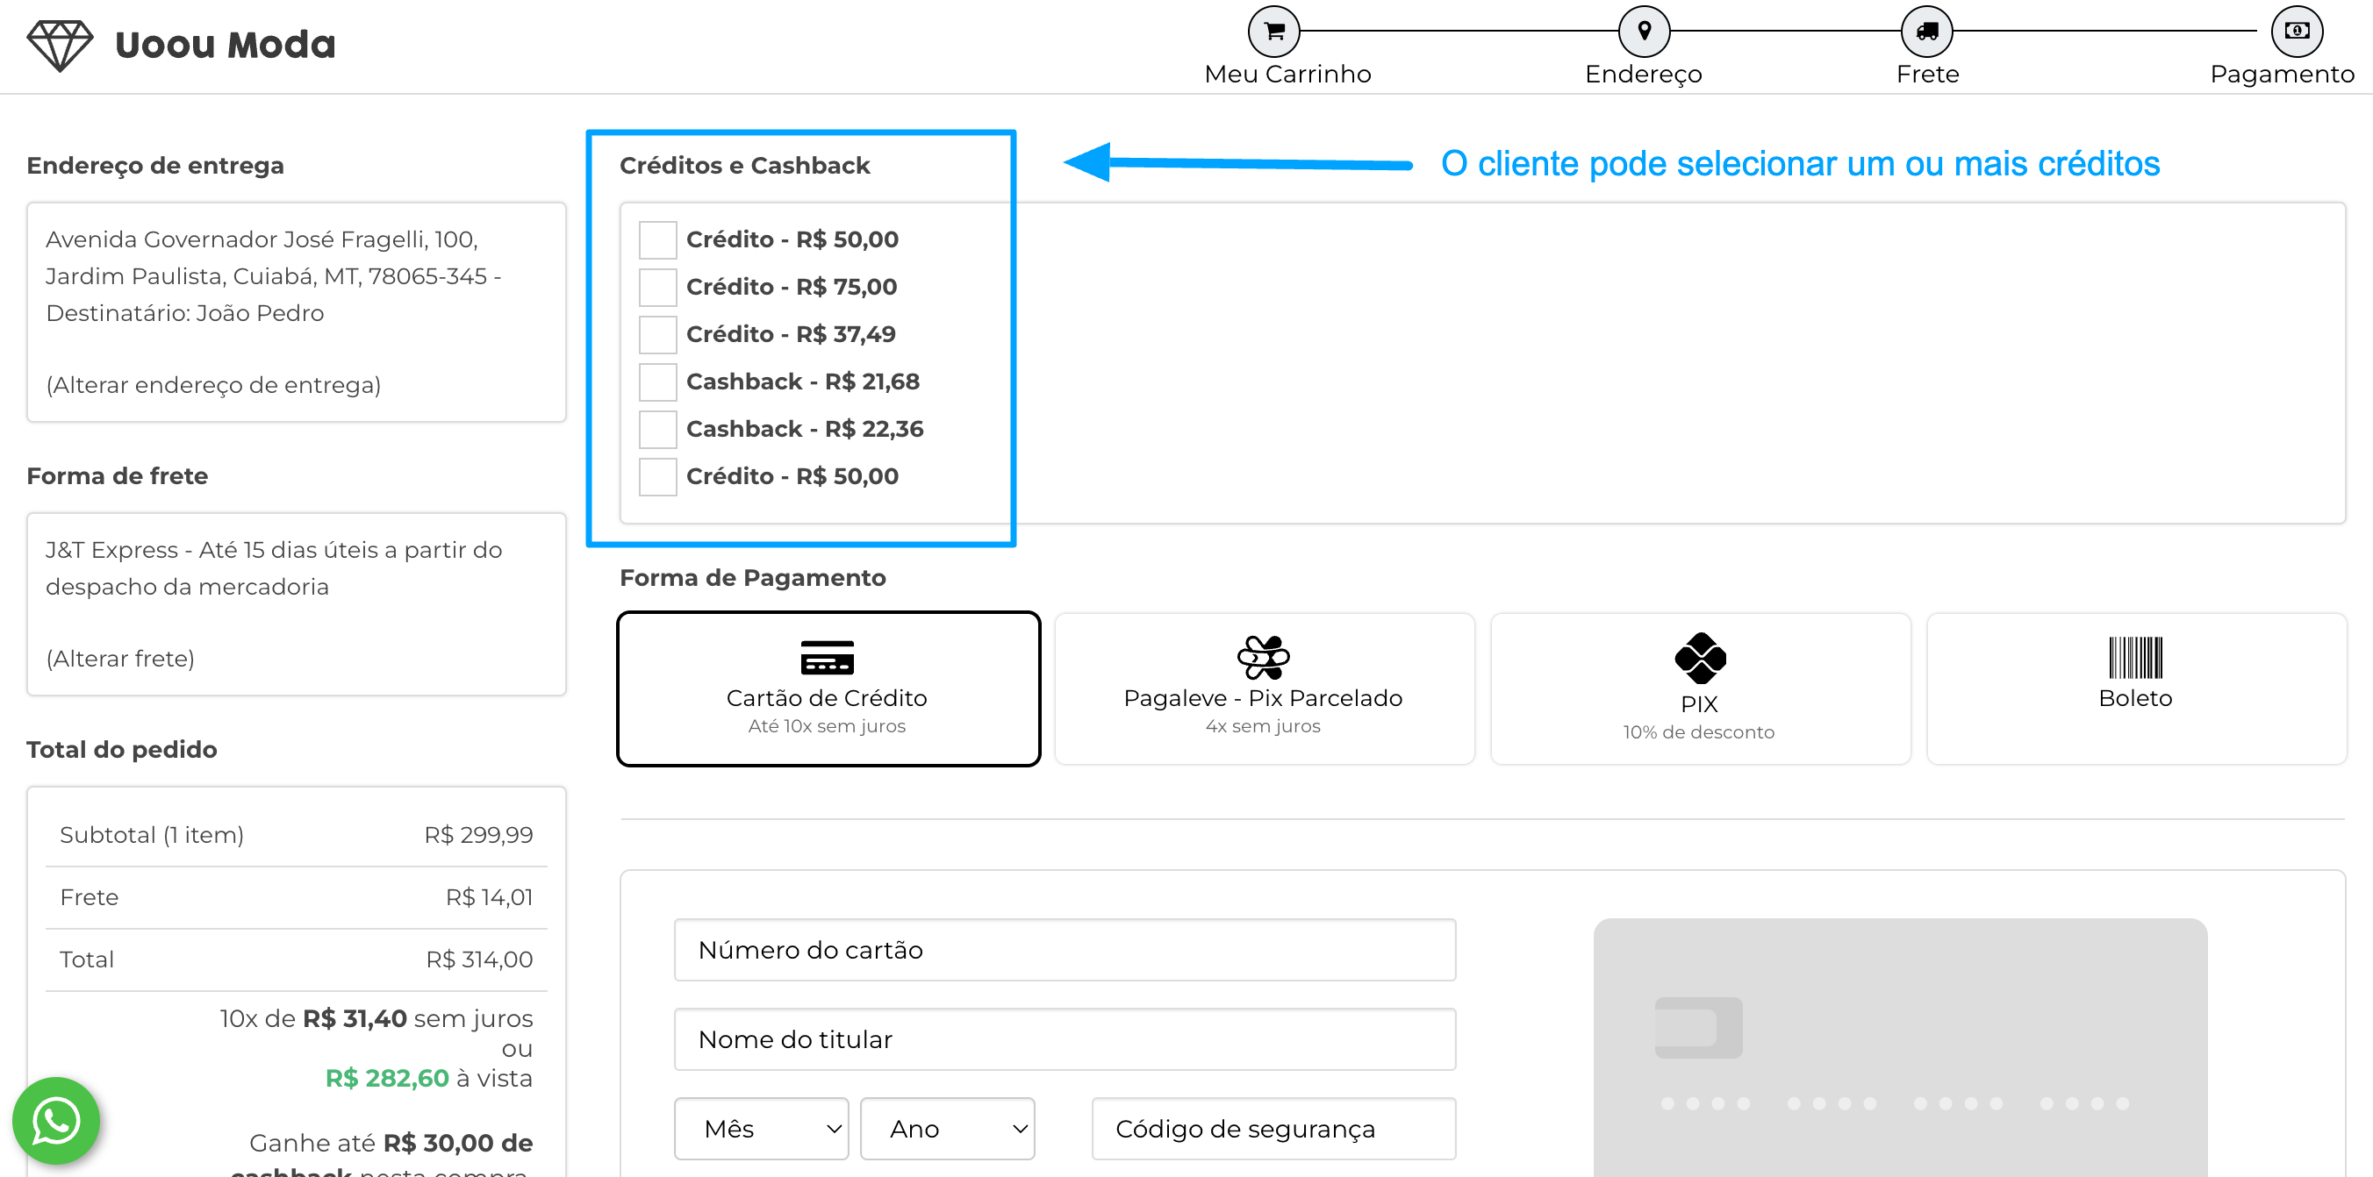
Task: Toggle Cashback R$ 22,36 checkbox
Action: (657, 429)
